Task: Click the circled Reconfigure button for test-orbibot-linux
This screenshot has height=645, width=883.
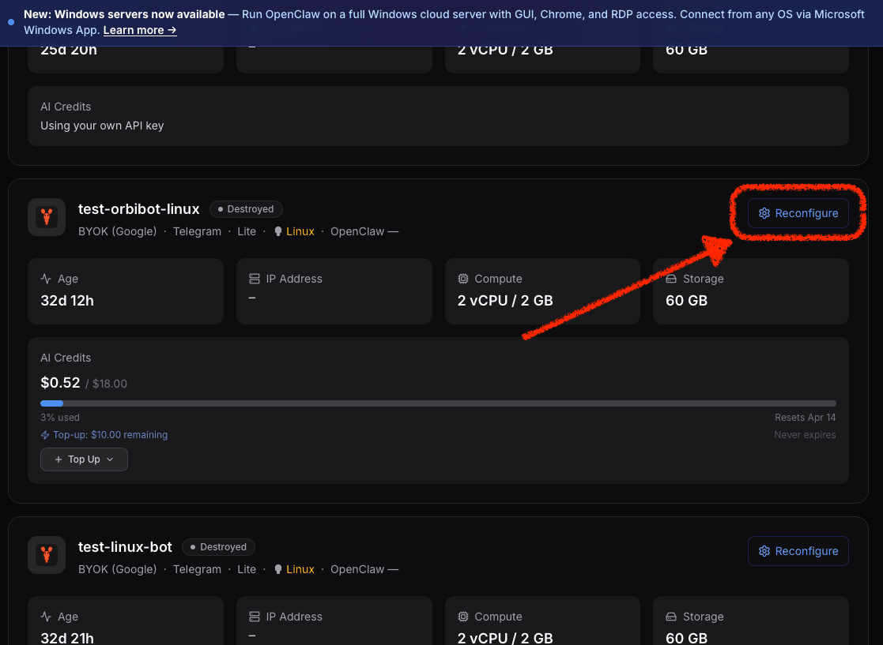Action: click(798, 213)
